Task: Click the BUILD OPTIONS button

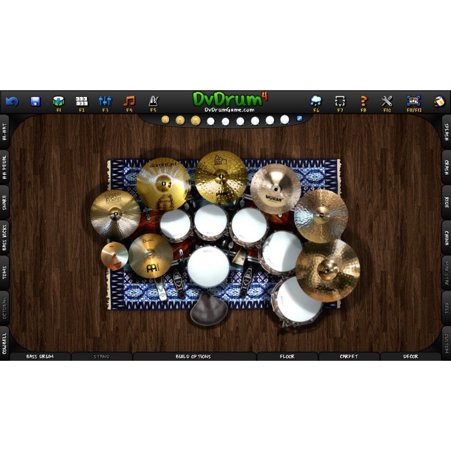Action: 193,356
